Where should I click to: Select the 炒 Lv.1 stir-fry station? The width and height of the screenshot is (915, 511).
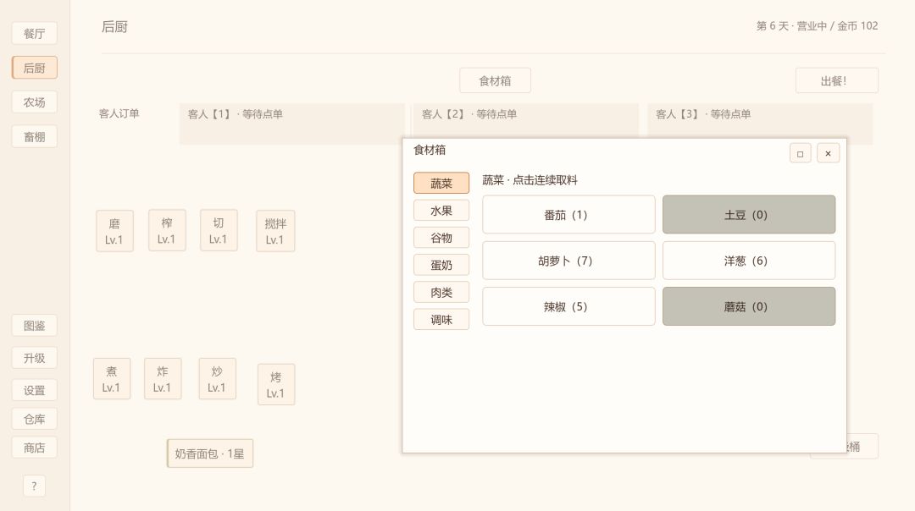coord(217,379)
